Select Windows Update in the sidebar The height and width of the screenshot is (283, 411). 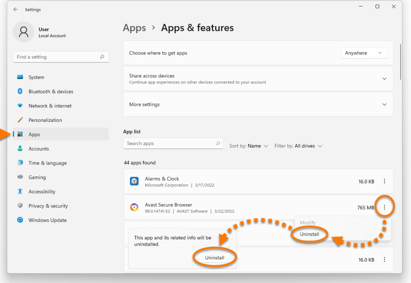tap(47, 220)
